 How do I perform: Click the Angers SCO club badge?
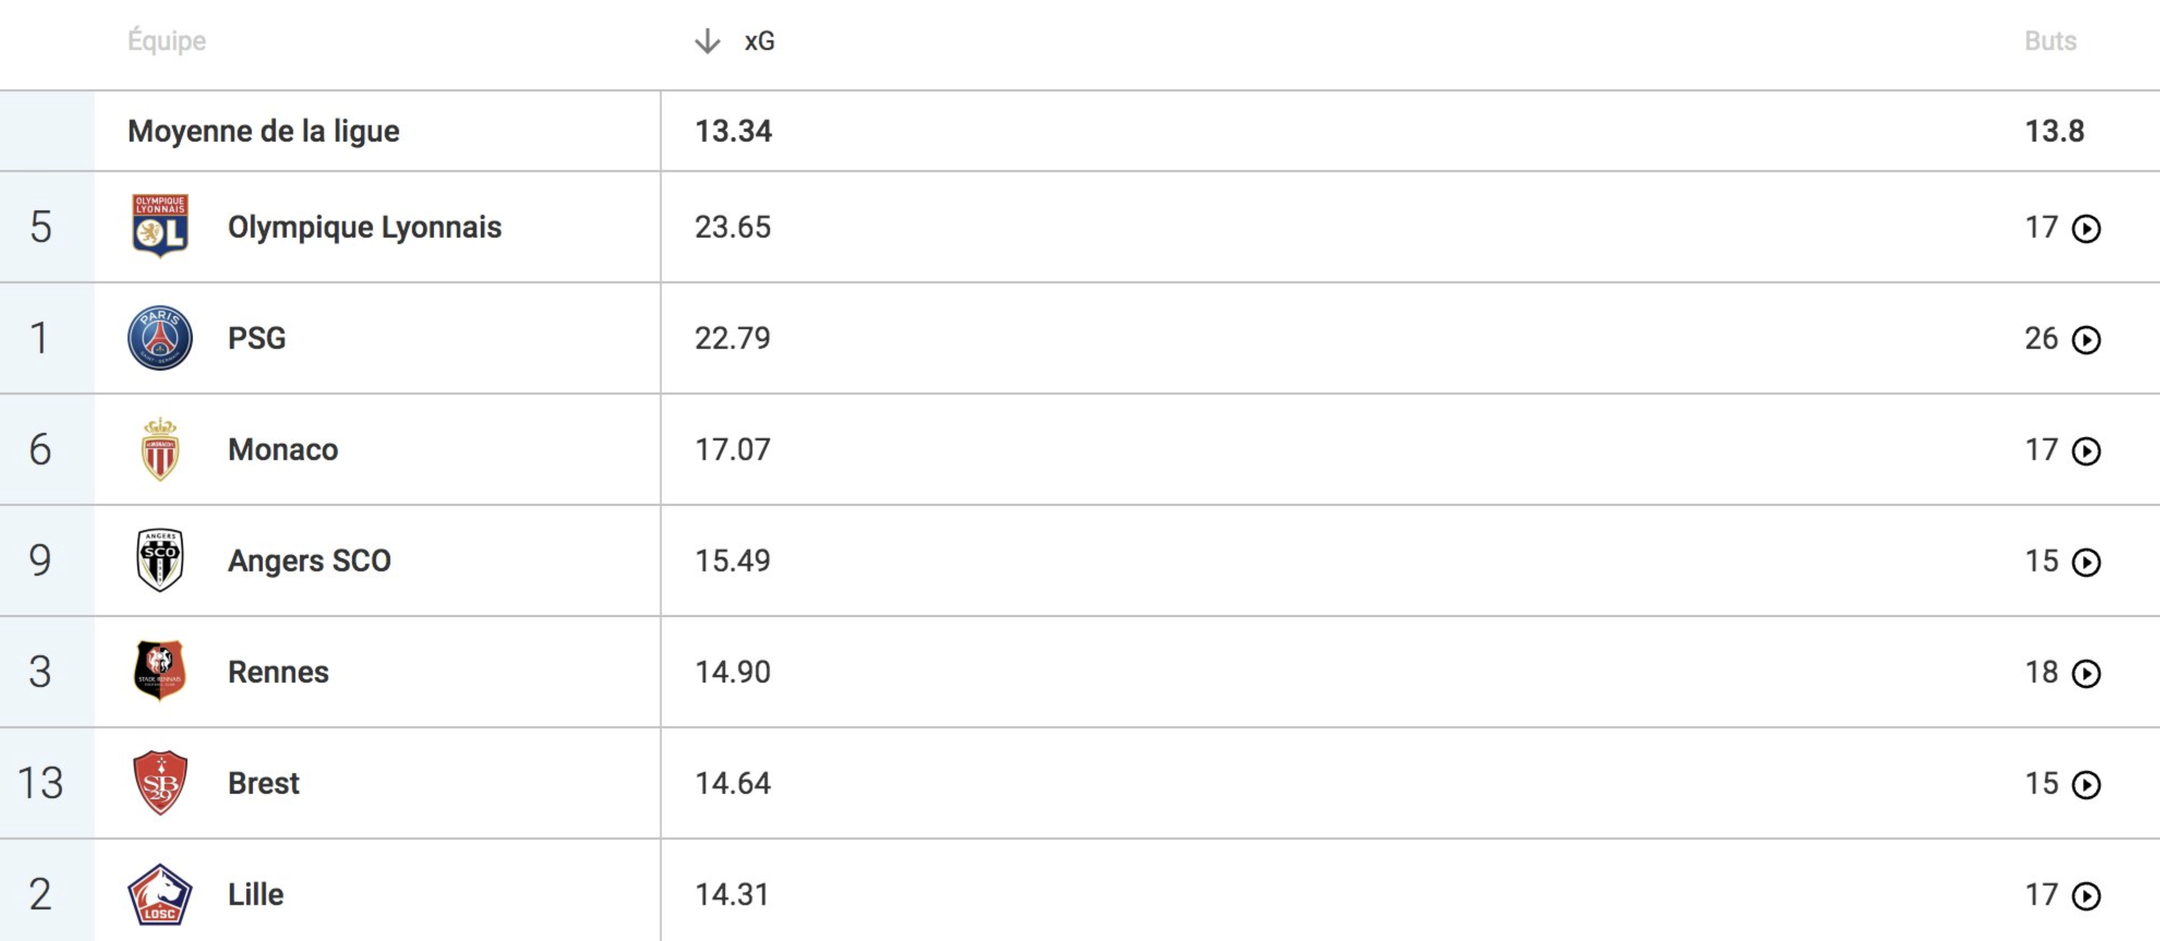point(160,560)
